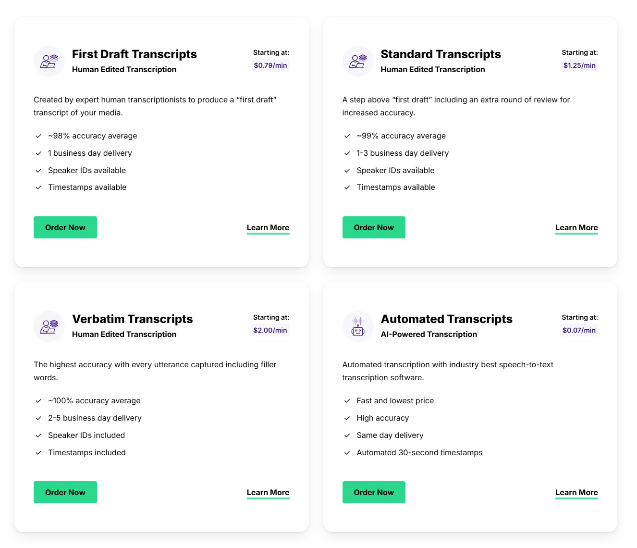
Task: Click the Automated Transcripts robot icon
Action: 358,326
